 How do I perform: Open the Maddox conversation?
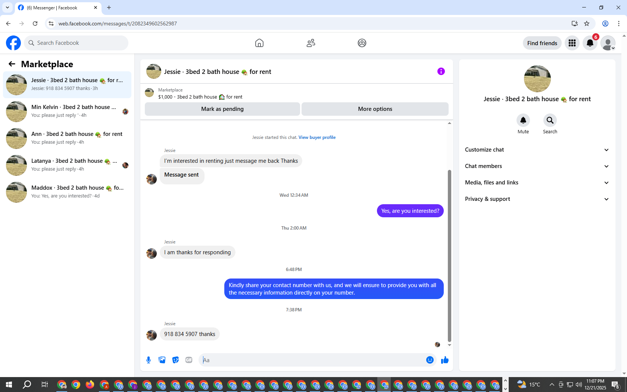click(x=67, y=192)
